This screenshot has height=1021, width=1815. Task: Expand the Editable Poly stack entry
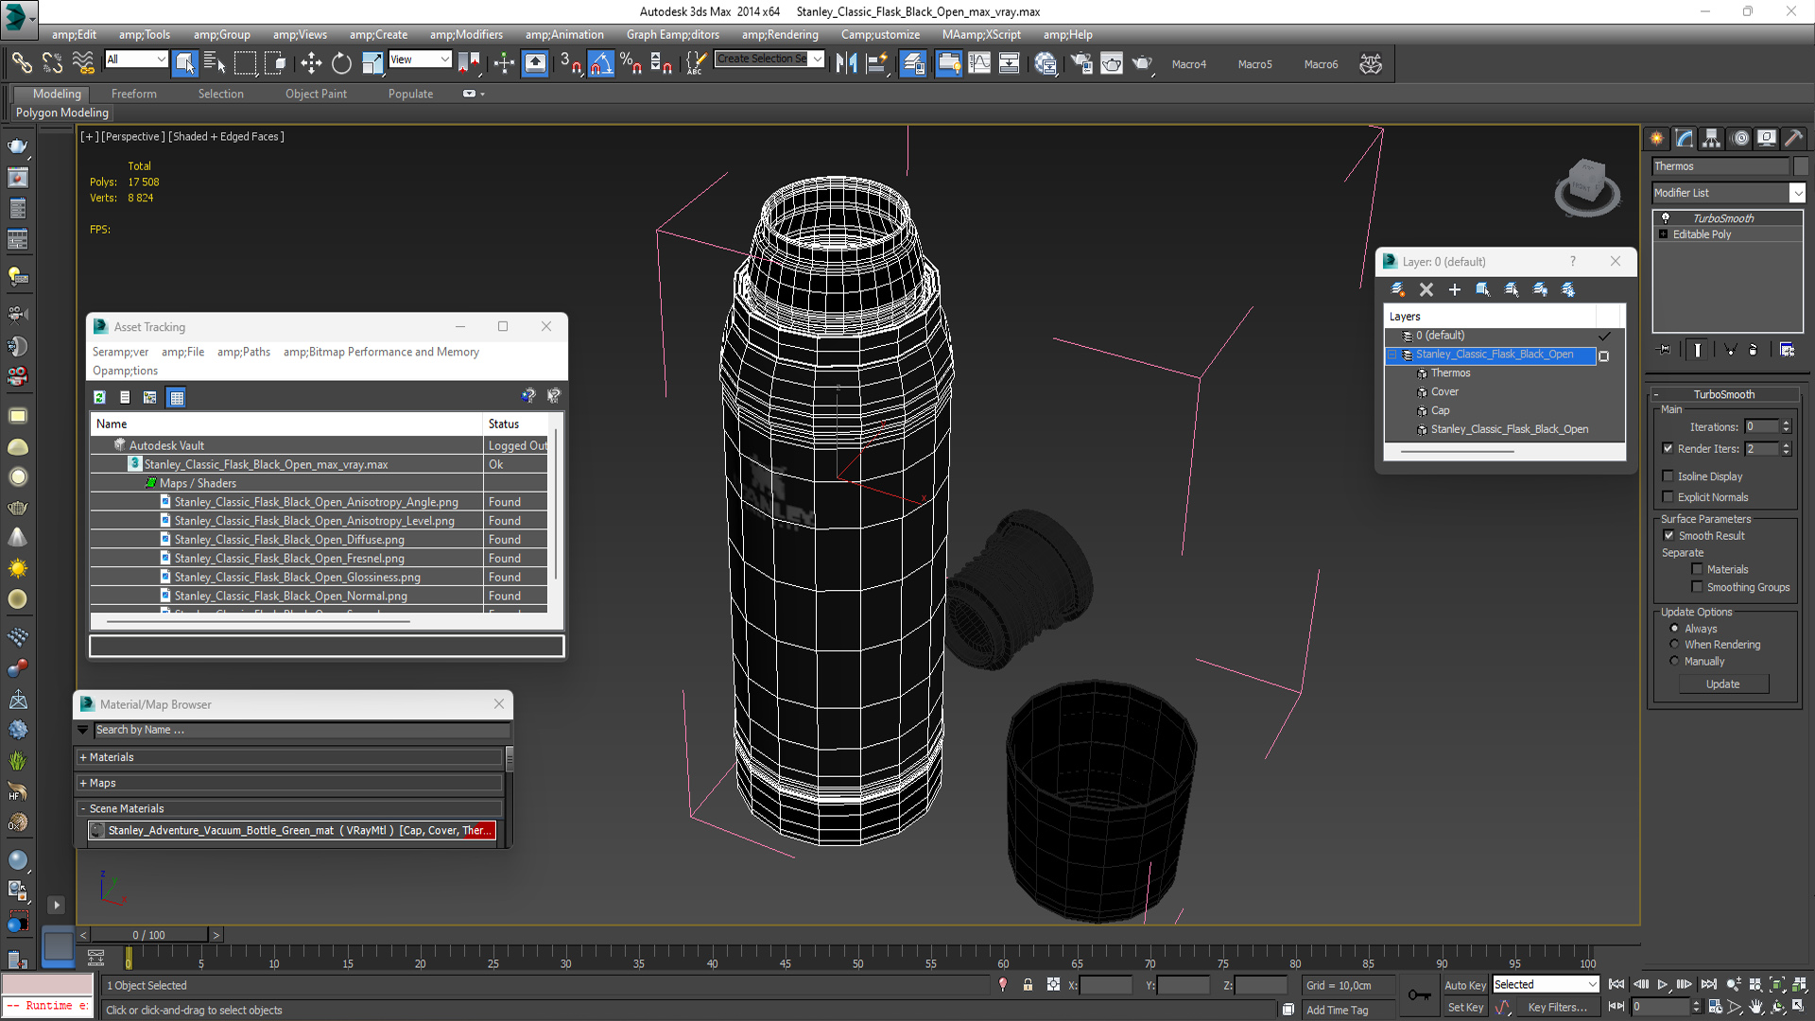pyautogui.click(x=1664, y=234)
